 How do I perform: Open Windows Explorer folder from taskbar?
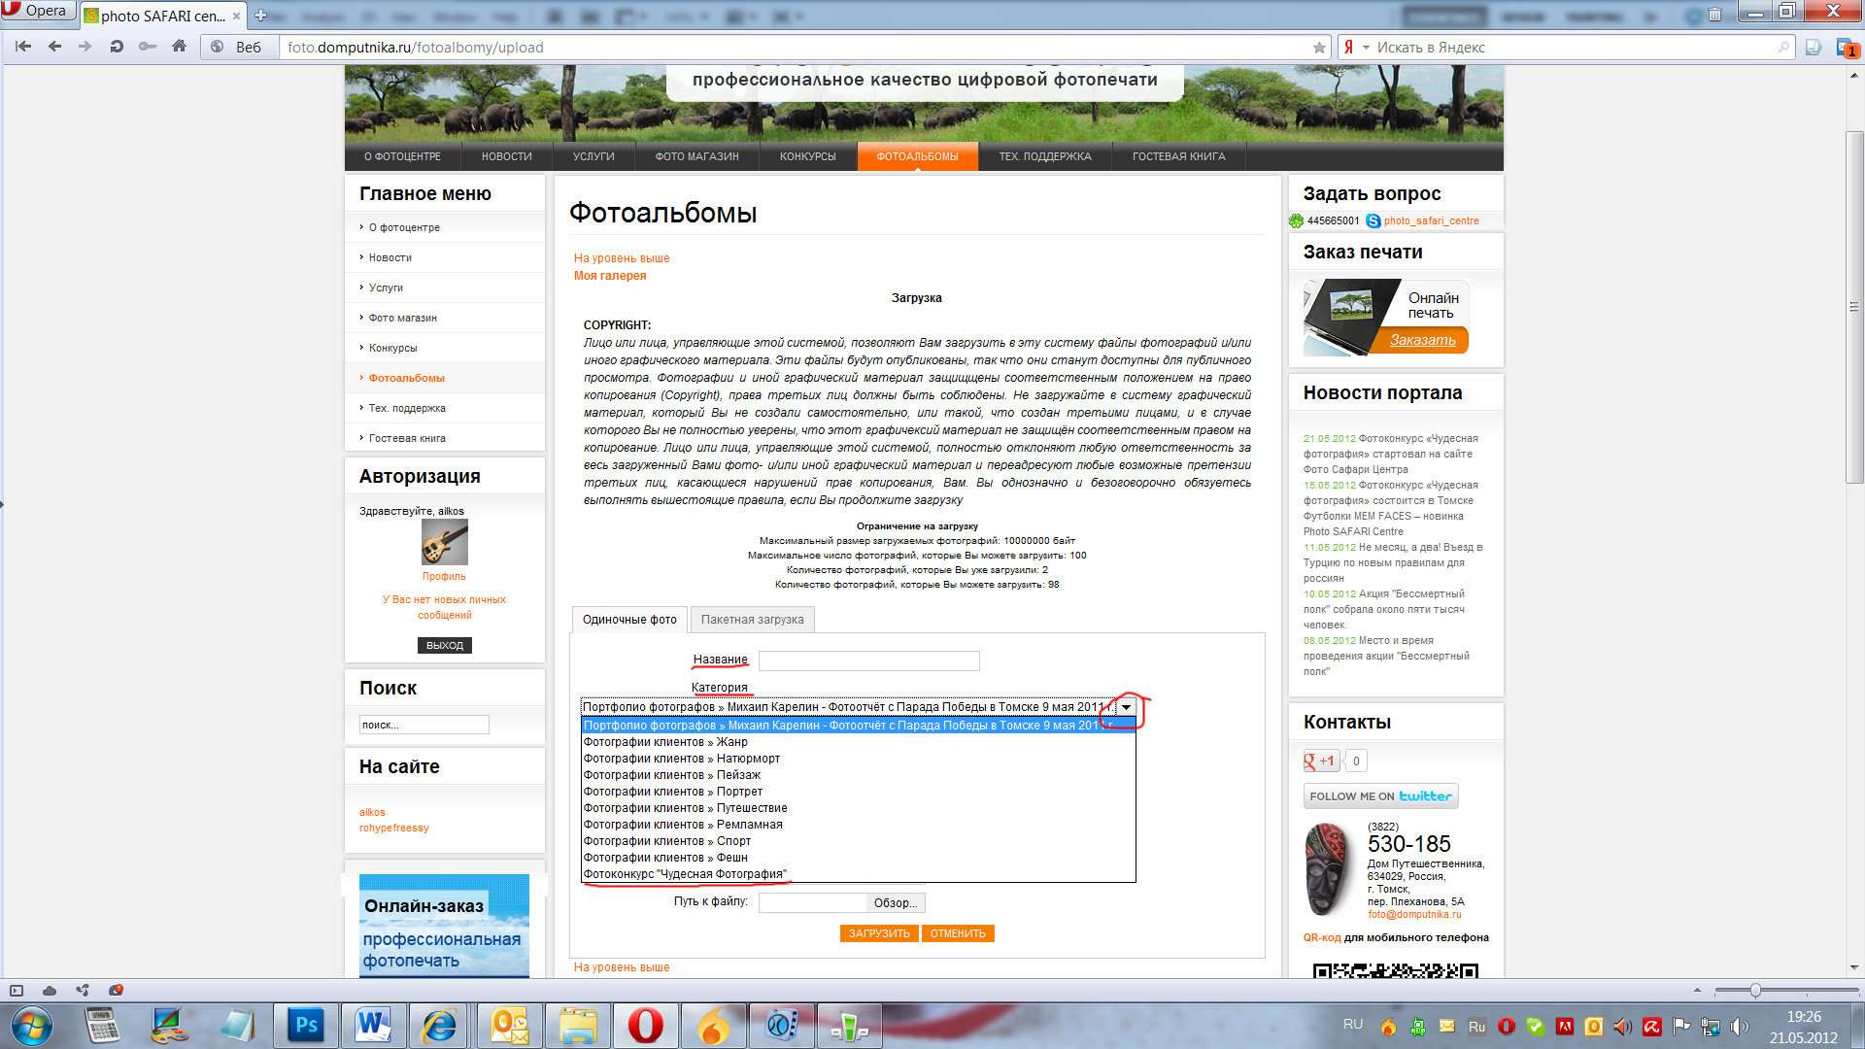pos(577,1025)
